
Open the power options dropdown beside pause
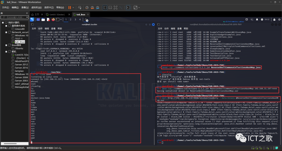click(x=73, y=8)
